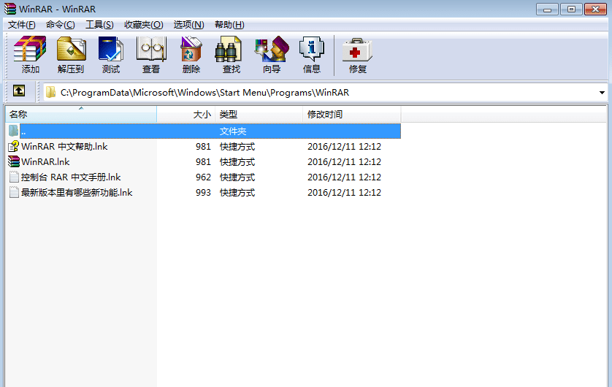Screen dimensions: 612x387
Task: Click 快捷方式 type in 控制台 RAR row
Action: point(237,177)
